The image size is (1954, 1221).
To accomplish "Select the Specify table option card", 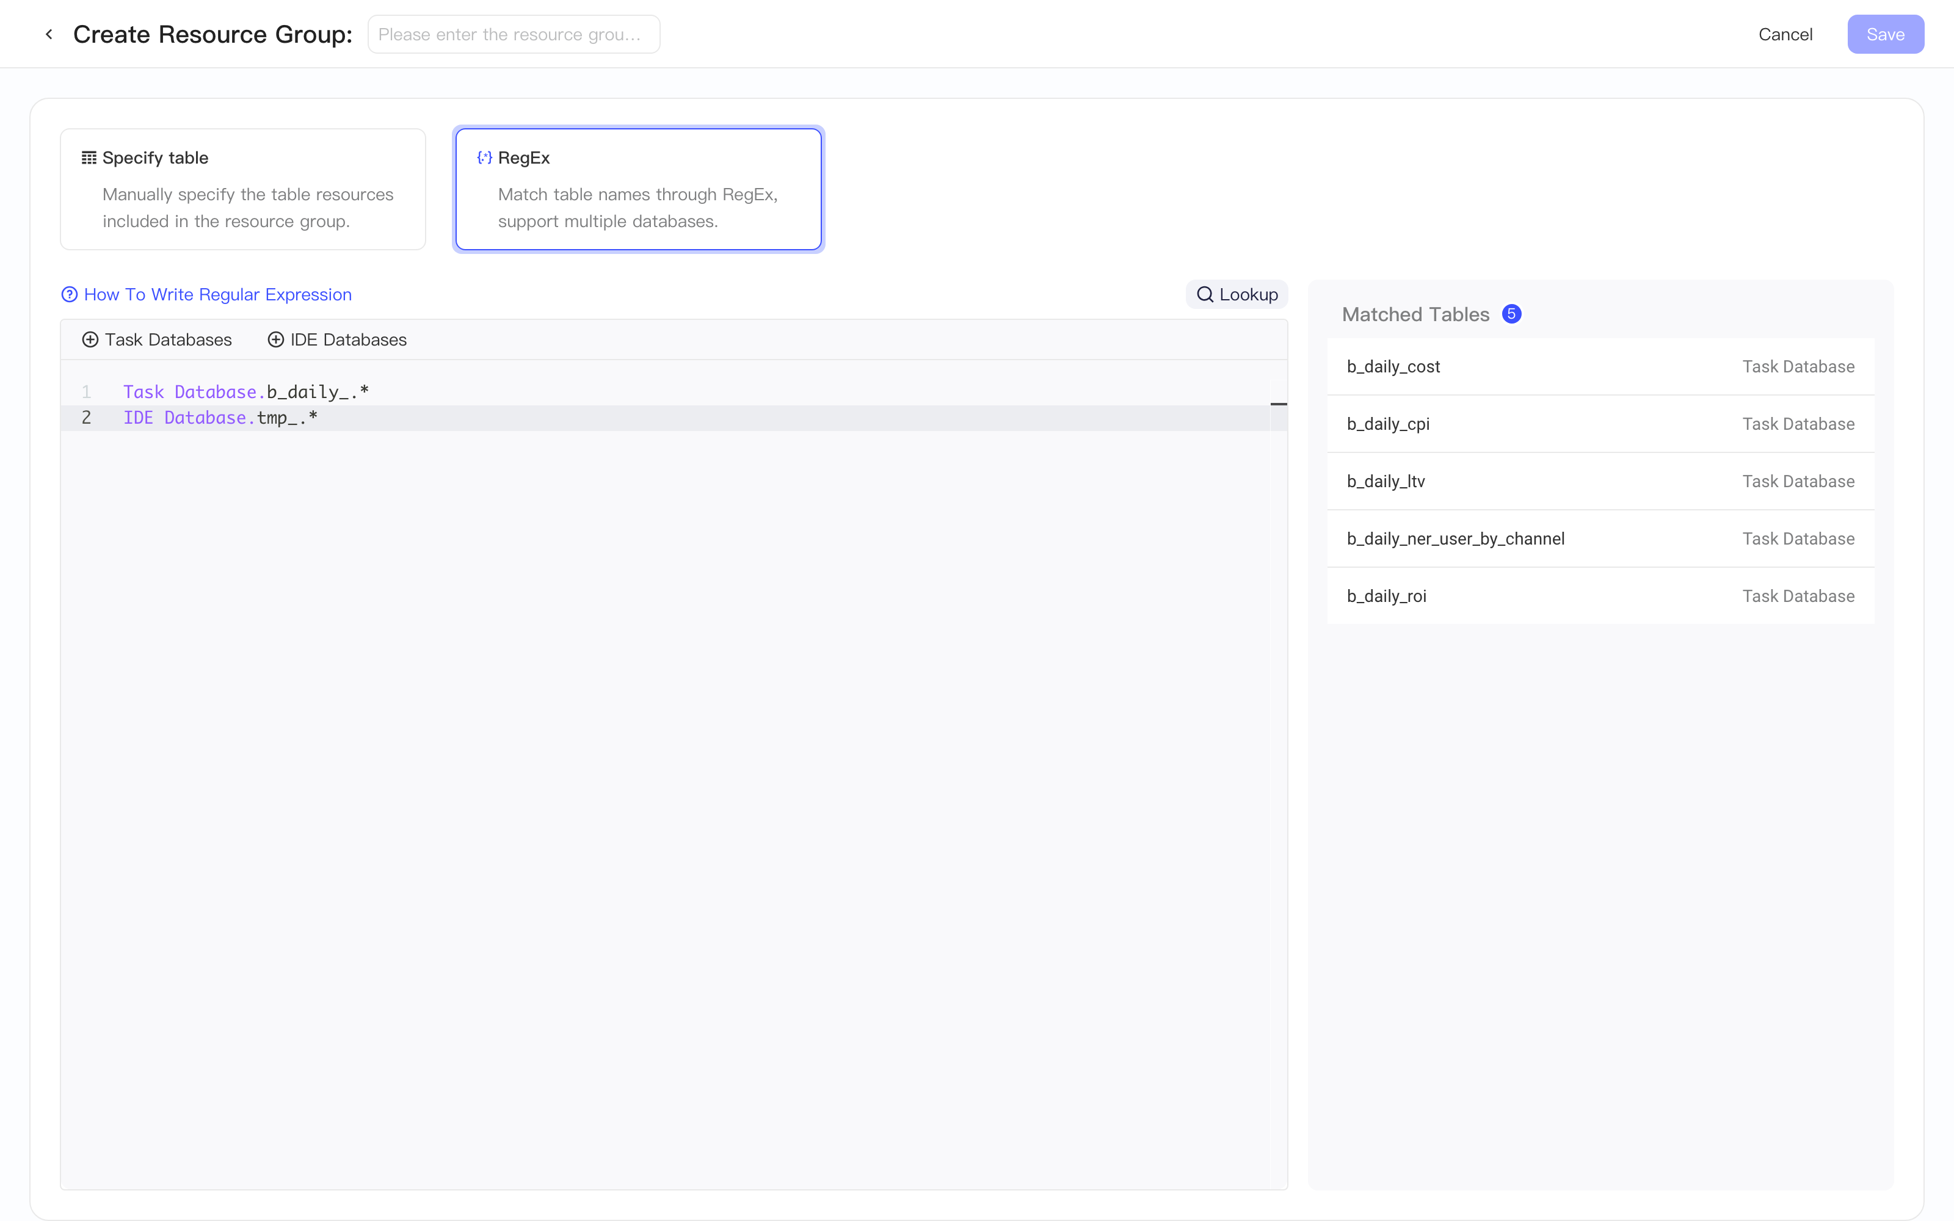I will point(243,189).
